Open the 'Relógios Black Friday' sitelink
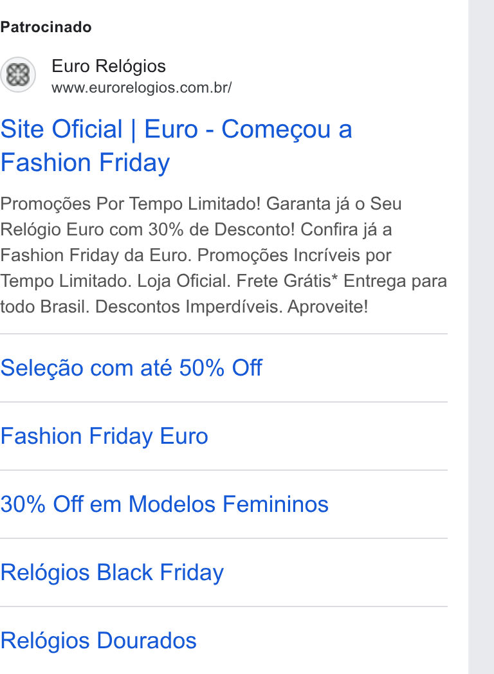The width and height of the screenshot is (494, 674). click(112, 572)
